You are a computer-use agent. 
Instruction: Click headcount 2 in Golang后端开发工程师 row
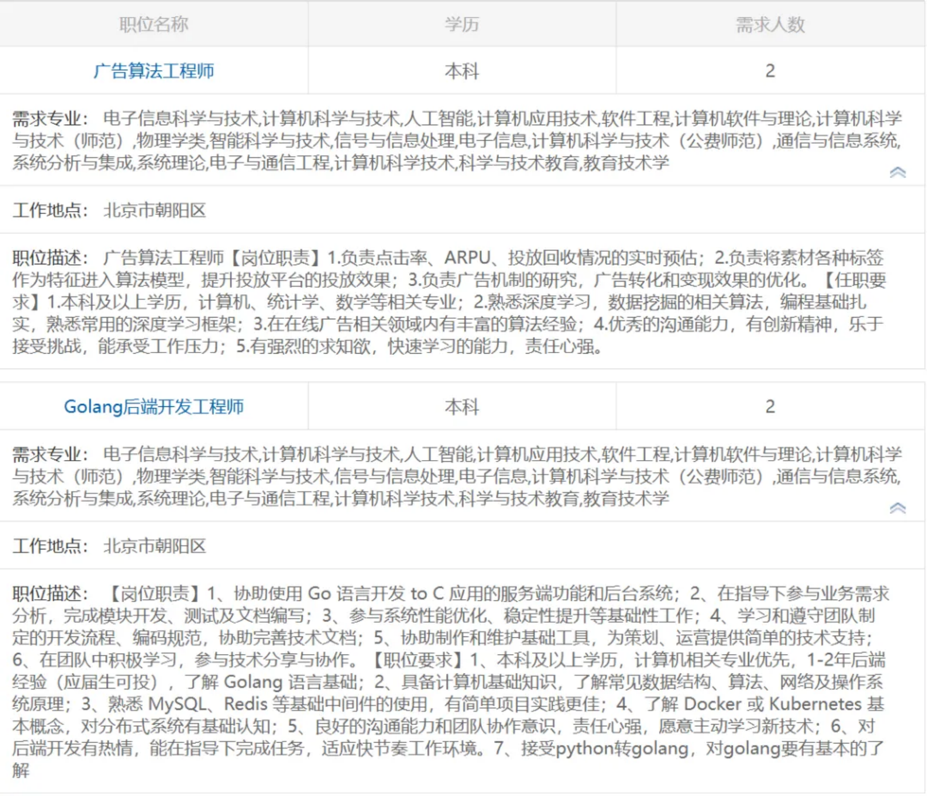pyautogui.click(x=770, y=407)
